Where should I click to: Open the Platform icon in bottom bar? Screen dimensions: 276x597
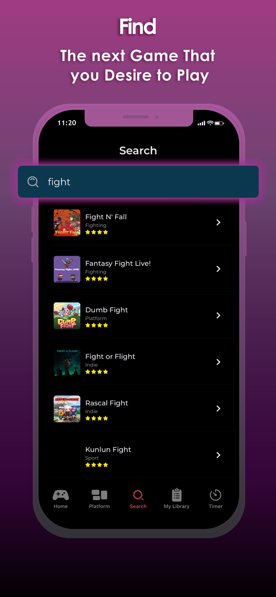click(x=100, y=495)
